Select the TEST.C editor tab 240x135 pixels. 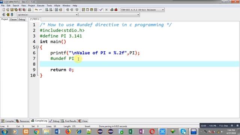click(x=35, y=19)
